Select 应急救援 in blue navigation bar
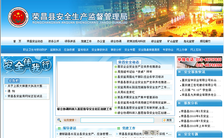 tap(69, 50)
